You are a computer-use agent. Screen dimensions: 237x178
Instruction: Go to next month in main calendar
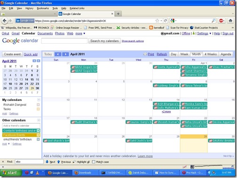pos(65,54)
